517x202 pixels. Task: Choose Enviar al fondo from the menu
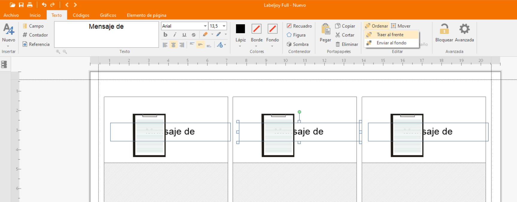392,43
